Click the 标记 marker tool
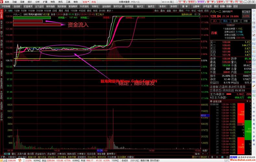Screen dimensions: 256x162 click(x=194, y=11)
